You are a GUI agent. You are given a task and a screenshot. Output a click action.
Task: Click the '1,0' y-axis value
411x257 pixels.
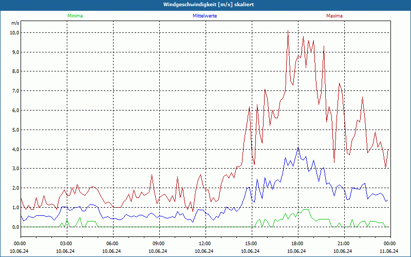[x=15, y=208]
